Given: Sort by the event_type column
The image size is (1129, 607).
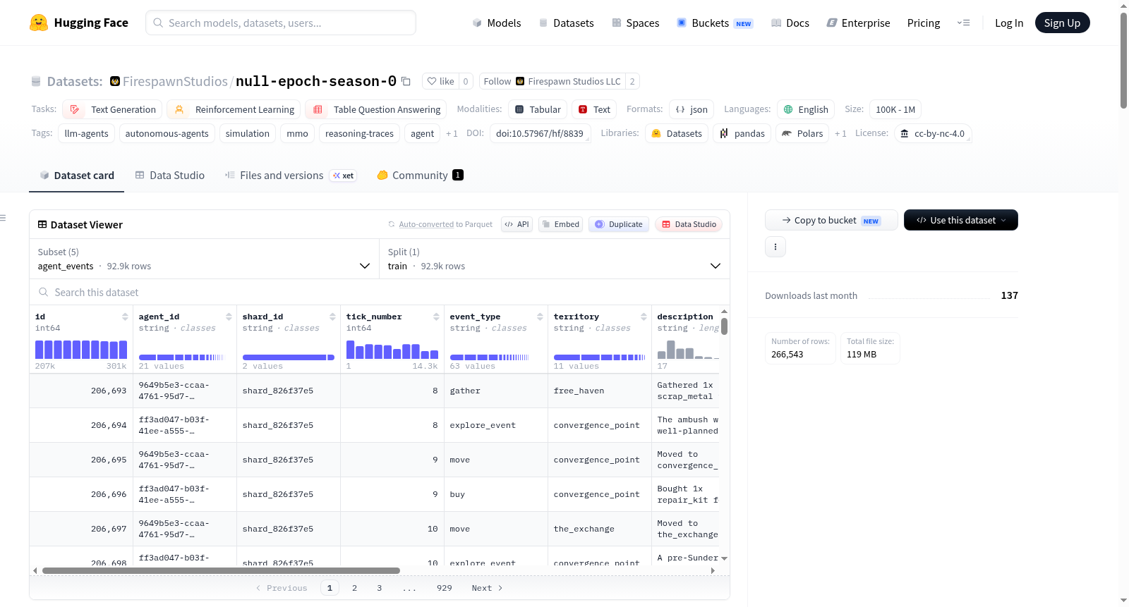Looking at the screenshot, I should pyautogui.click(x=540, y=317).
